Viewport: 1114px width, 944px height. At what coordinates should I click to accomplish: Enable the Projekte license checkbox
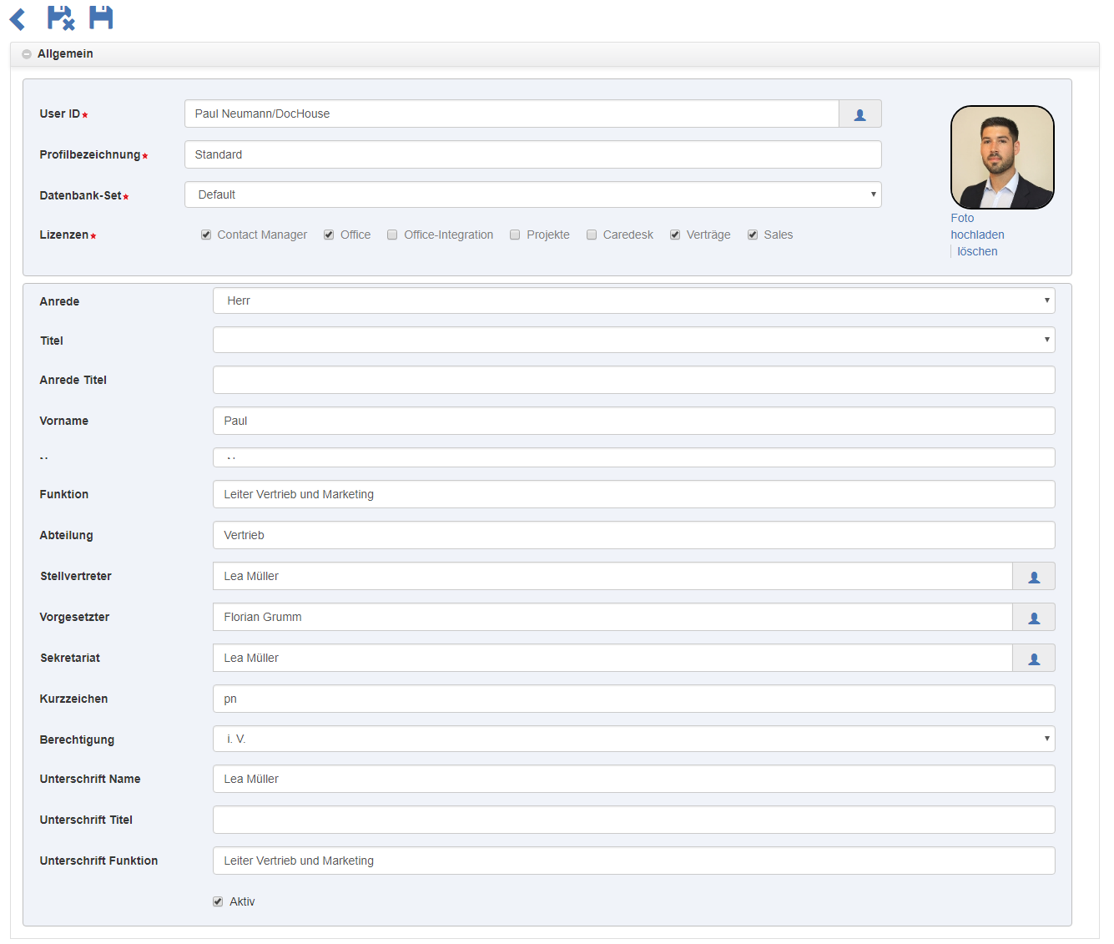pos(515,235)
